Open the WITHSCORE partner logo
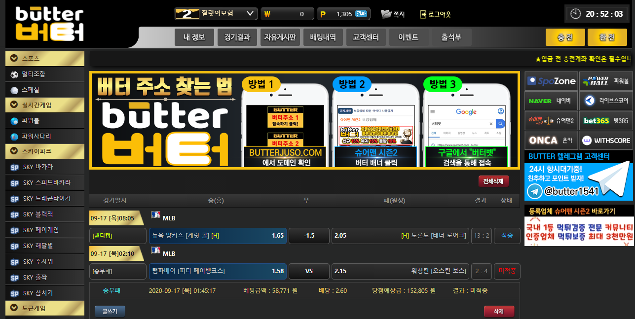The width and height of the screenshot is (635, 319). click(606, 141)
